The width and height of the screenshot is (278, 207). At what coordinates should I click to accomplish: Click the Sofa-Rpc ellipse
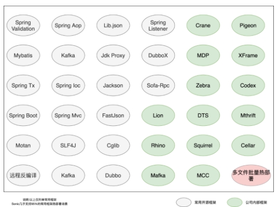click(158, 85)
